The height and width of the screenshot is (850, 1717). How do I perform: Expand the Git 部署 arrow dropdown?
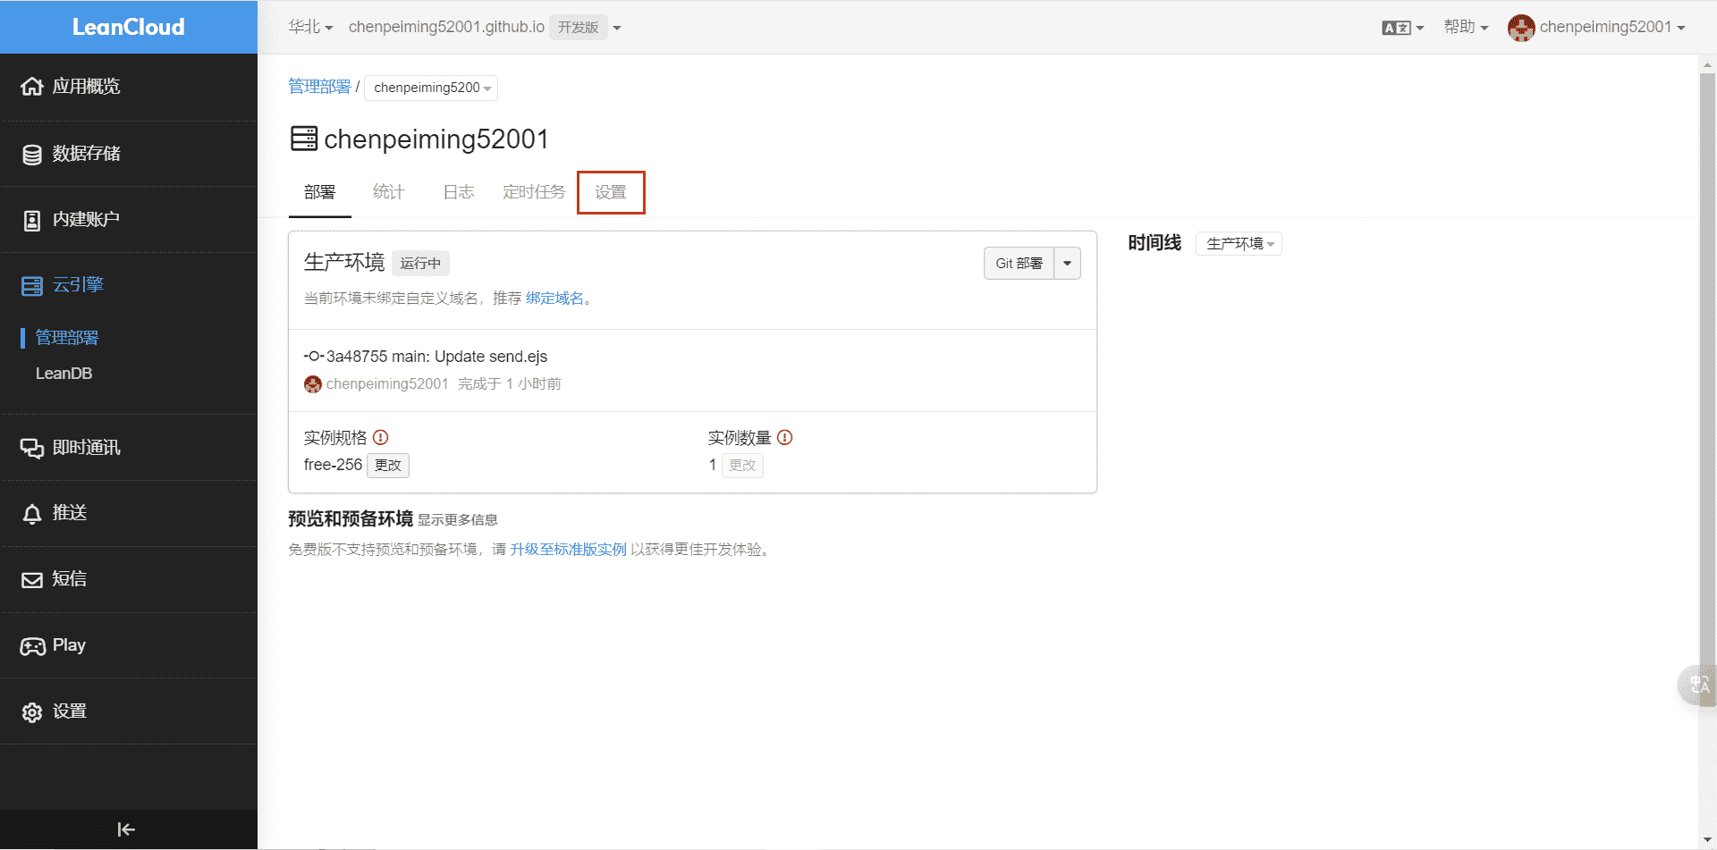pyautogui.click(x=1068, y=264)
